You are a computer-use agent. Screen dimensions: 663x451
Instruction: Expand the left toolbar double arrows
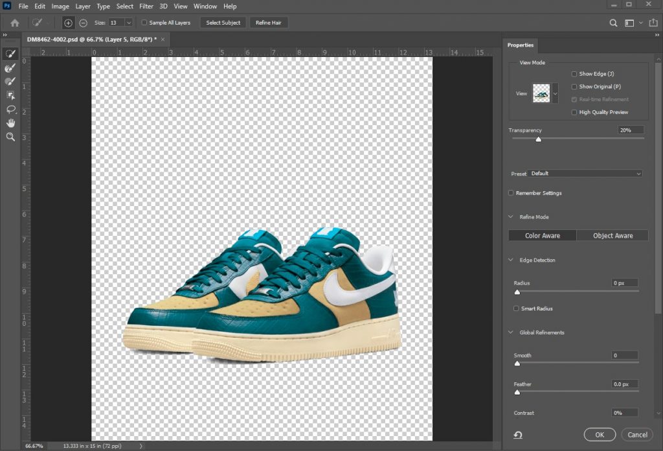(5, 35)
